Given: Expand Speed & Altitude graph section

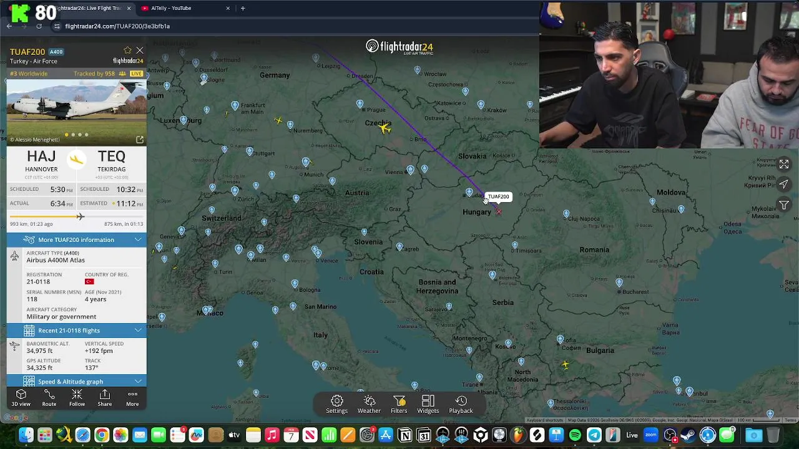Looking at the screenshot, I should (x=77, y=381).
